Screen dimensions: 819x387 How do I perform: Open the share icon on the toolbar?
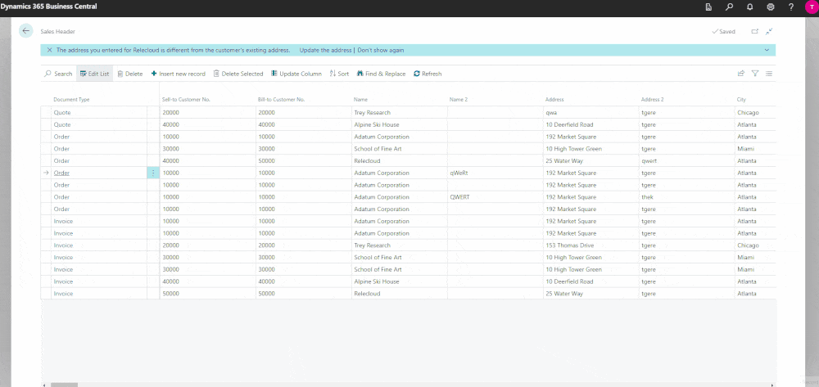point(741,74)
